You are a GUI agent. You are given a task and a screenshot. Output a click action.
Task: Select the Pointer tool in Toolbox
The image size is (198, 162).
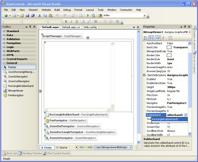coord(19,67)
